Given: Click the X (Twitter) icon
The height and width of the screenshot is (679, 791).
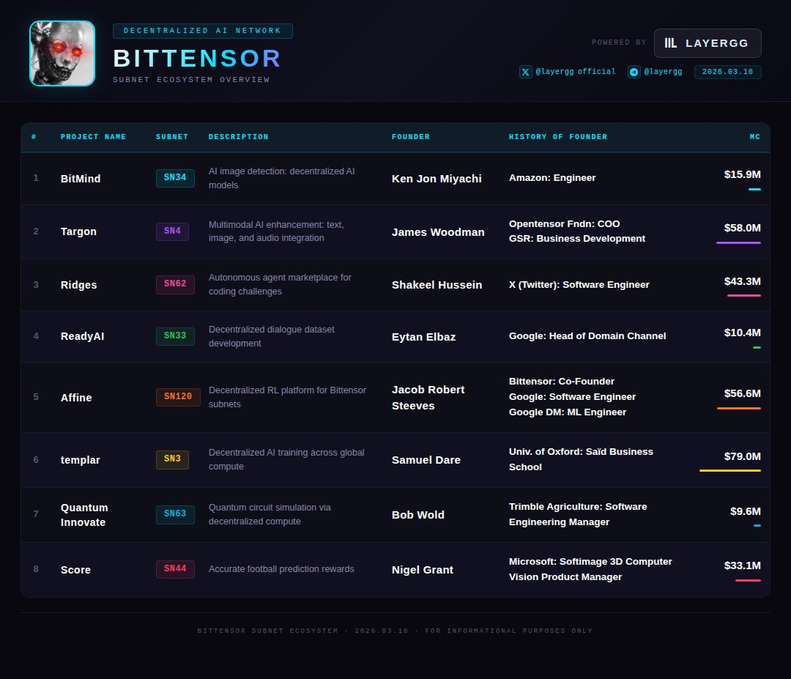Looking at the screenshot, I should coord(526,72).
